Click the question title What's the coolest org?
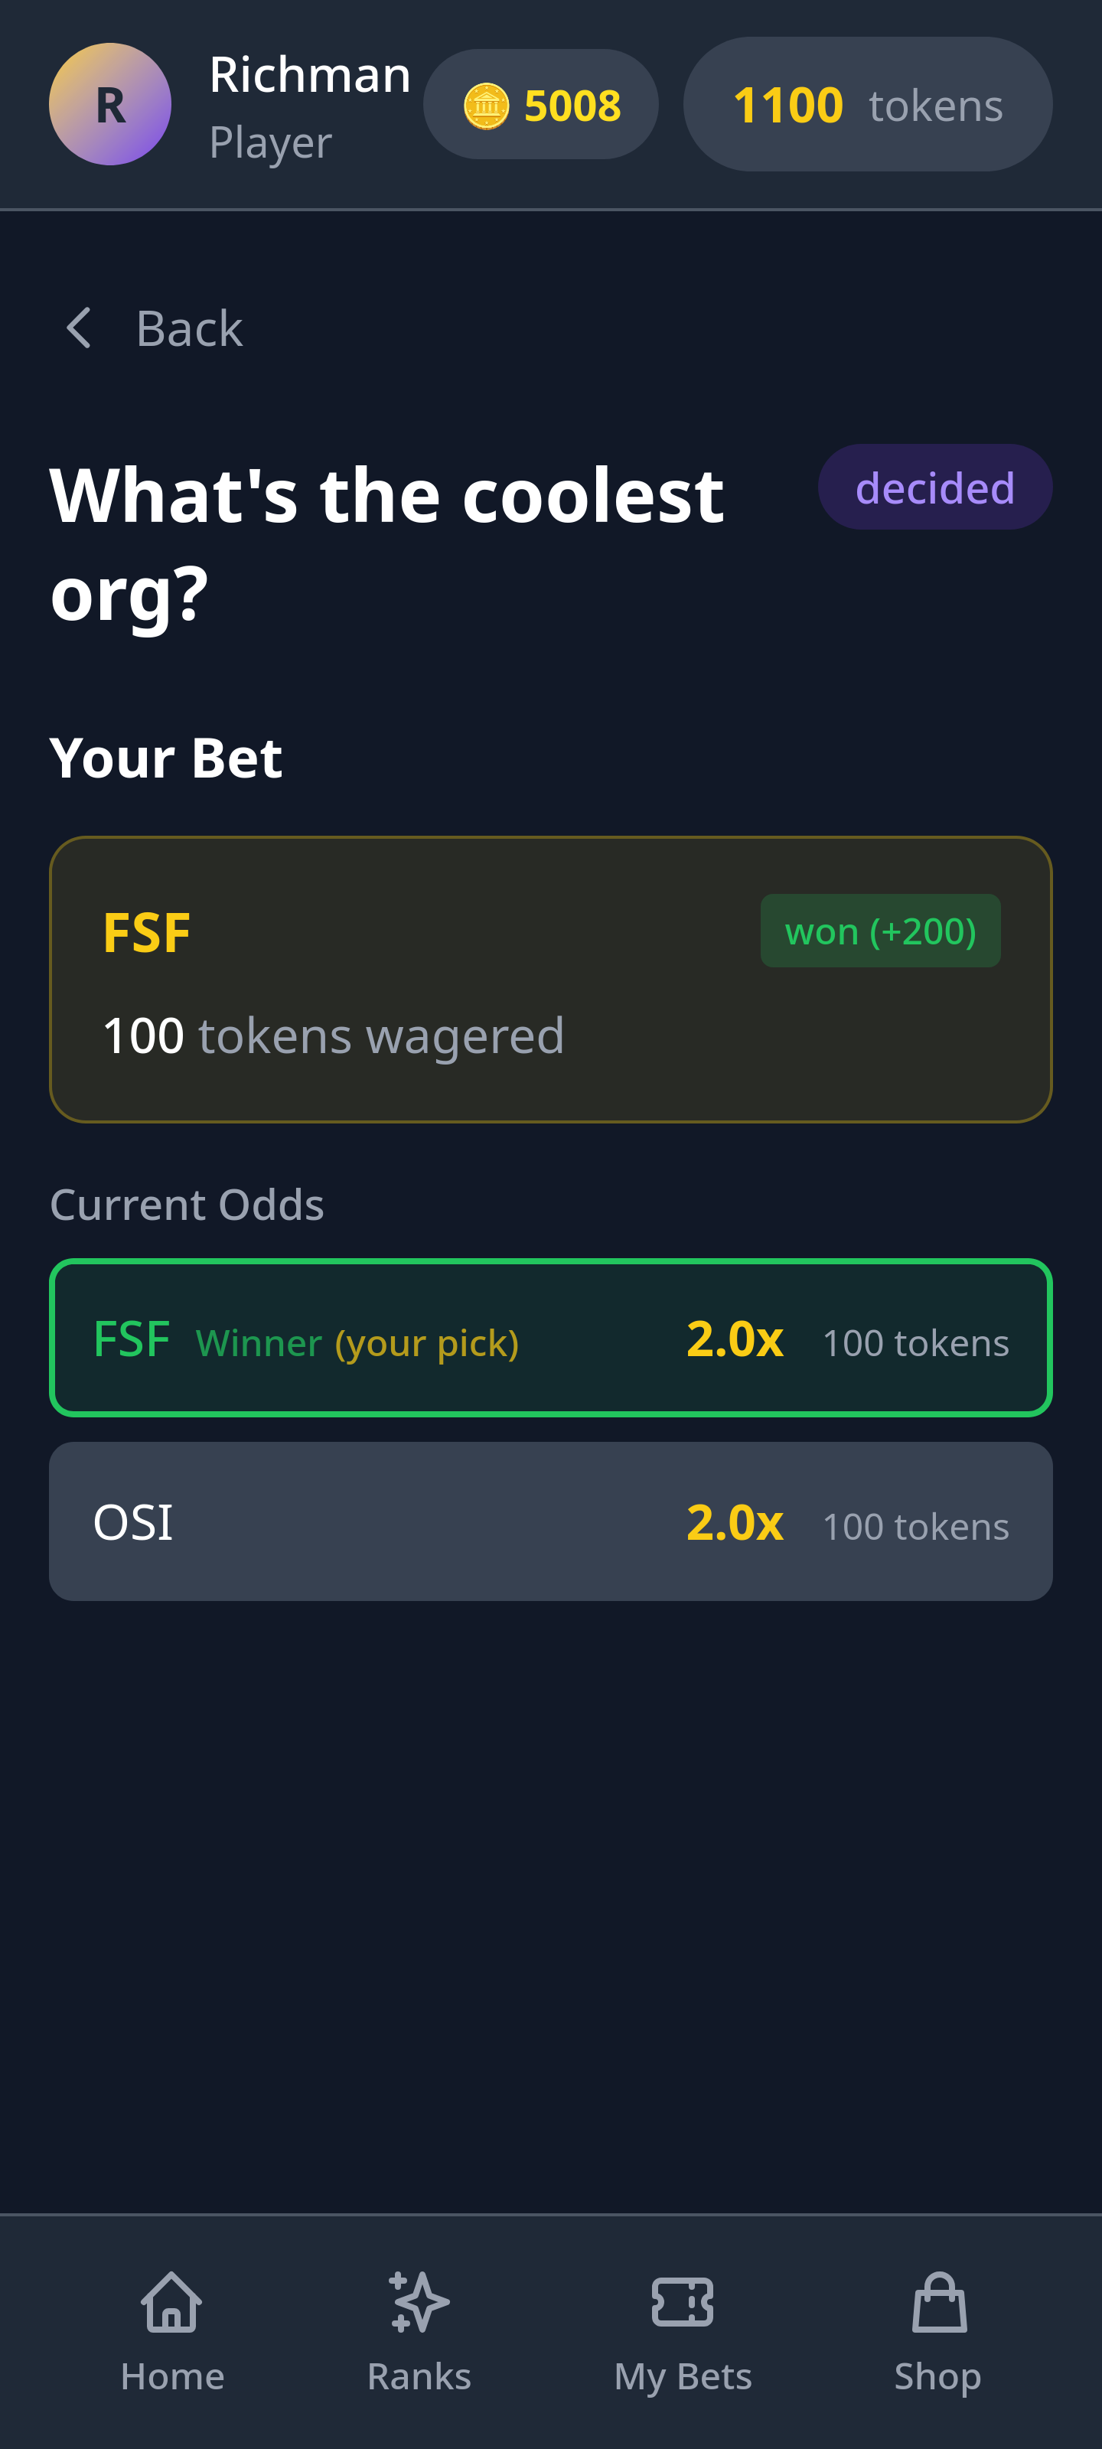The image size is (1102, 2449). (387, 542)
